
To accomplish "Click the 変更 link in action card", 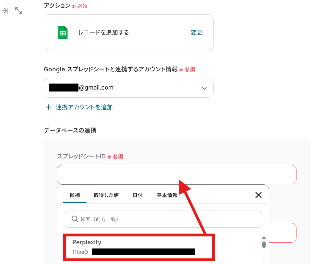I will click(x=197, y=32).
